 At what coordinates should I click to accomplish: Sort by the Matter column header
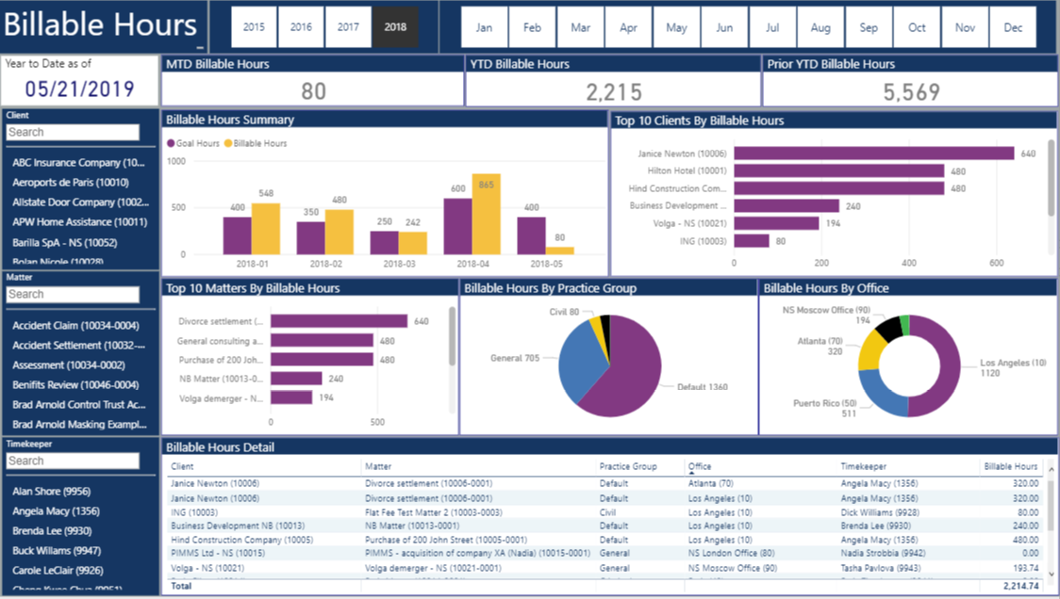(378, 466)
